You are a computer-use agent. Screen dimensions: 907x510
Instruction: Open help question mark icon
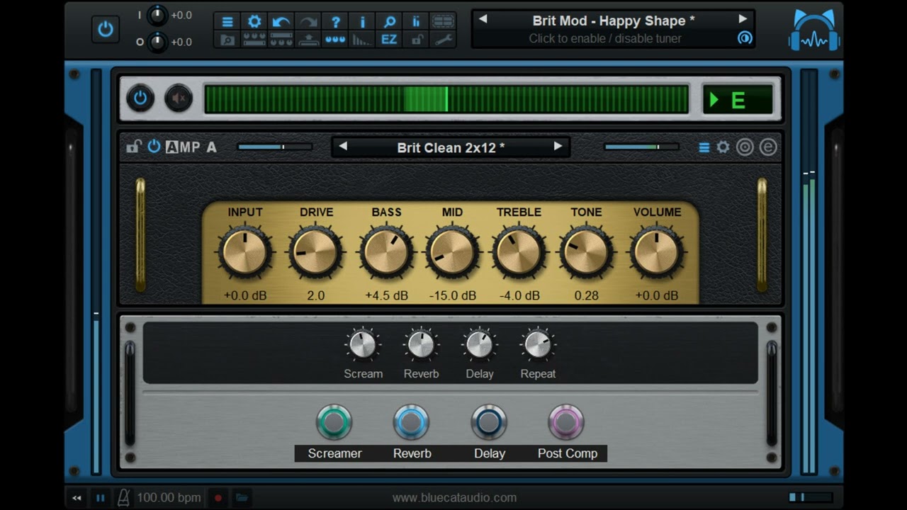coord(335,22)
